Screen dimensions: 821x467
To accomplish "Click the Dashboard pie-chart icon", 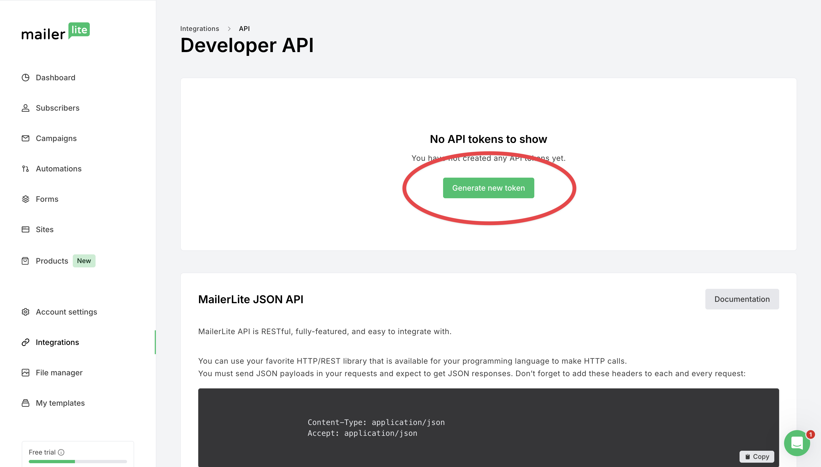I will tap(25, 78).
